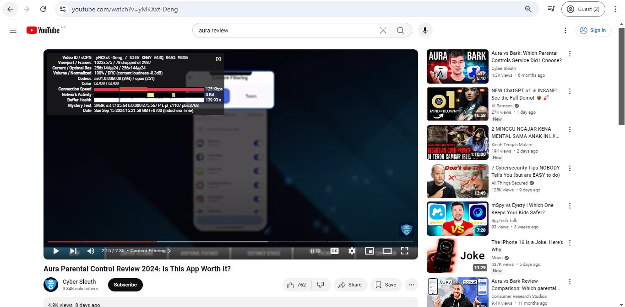Click the Sign in button
The height and width of the screenshot is (307, 625).
pos(593,30)
